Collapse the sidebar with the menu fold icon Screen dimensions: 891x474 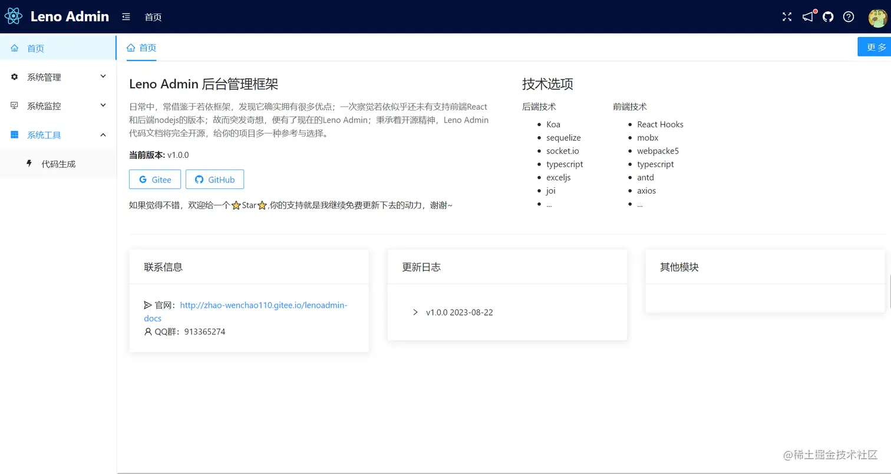[126, 17]
